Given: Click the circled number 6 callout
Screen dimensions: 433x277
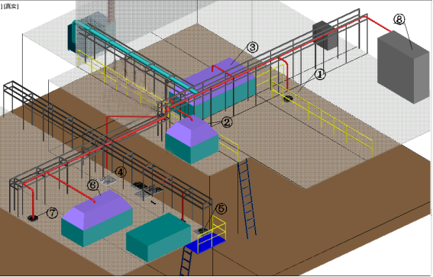Looking at the screenshot, I should (93, 185).
